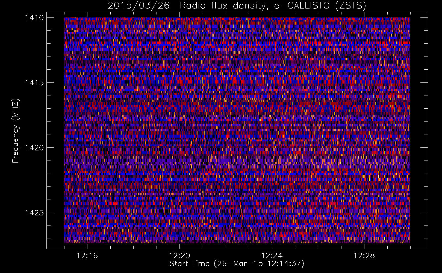Click the "Start Time (26-Mar-15 12:14:37)" label
Viewport: 442px width, 273px height.
[x=237, y=264]
